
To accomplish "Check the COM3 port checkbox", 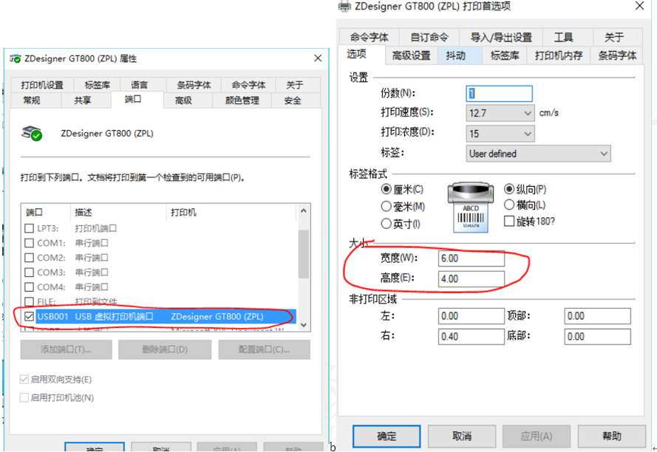I will 30,273.
